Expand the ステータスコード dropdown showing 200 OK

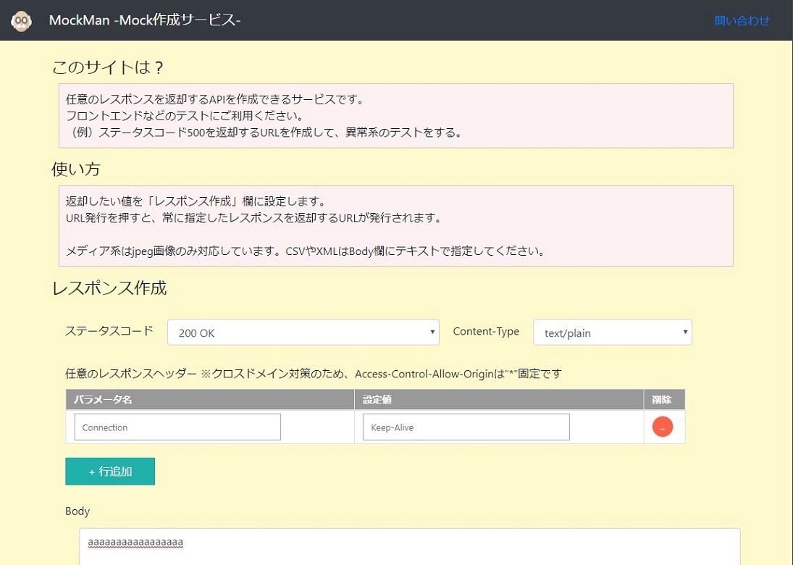303,332
